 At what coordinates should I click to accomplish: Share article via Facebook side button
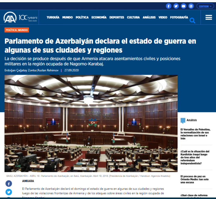coord(9,184)
